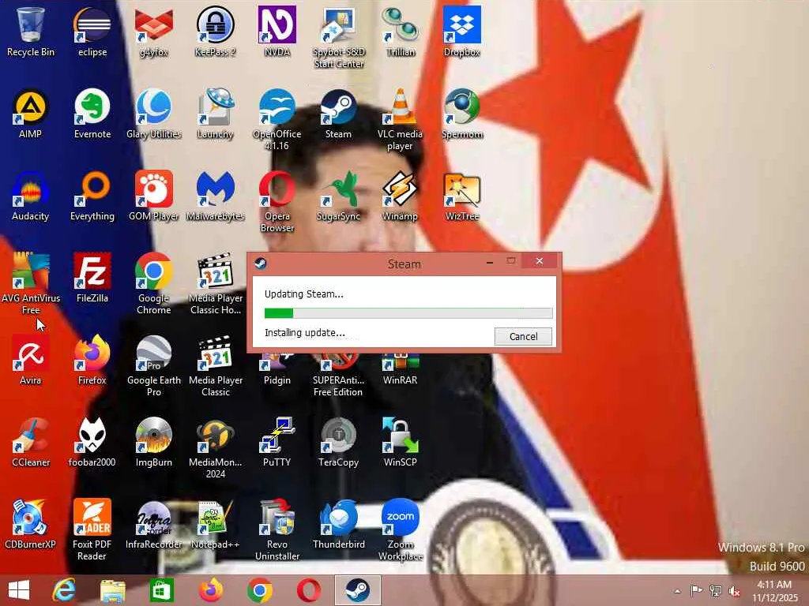The width and height of the screenshot is (809, 606).
Task: Select the Foxit PDF Reader icon
Action: [92, 529]
